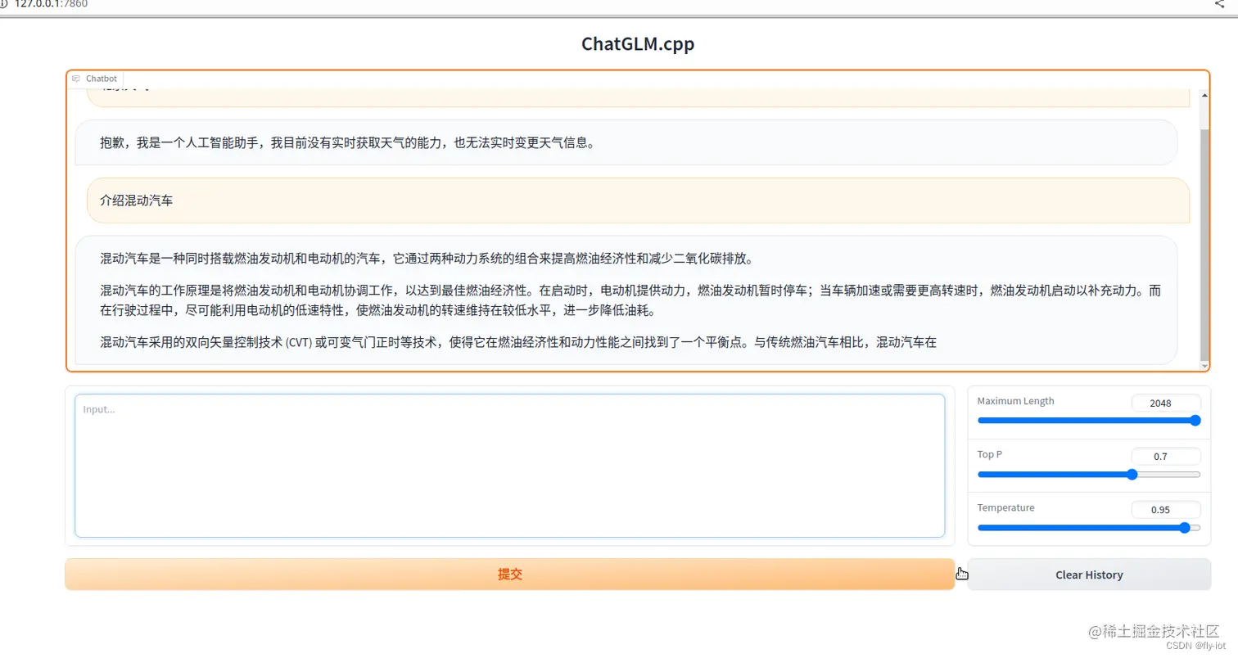Click the 介绍混动汽车 user message
This screenshot has width=1238, height=658.
tap(638, 200)
